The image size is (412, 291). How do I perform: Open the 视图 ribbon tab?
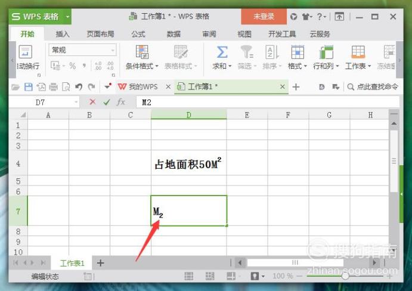[244, 34]
